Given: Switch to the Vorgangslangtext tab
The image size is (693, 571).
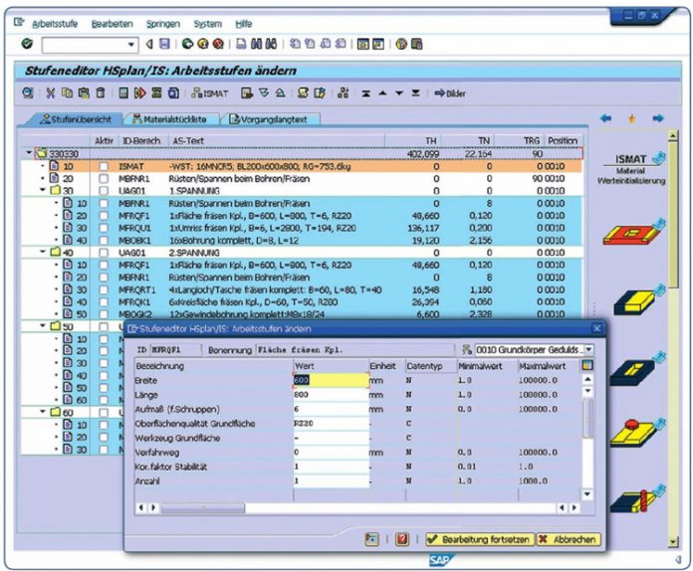Looking at the screenshot, I should 270,119.
